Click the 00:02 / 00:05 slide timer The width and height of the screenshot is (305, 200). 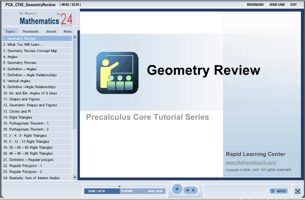pyautogui.click(x=155, y=191)
